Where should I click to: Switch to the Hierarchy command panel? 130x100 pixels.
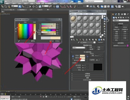click(x=119, y=14)
